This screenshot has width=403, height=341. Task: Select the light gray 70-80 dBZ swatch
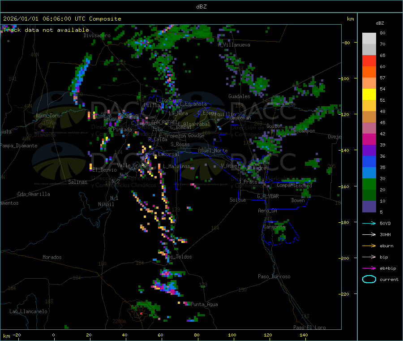click(x=369, y=39)
